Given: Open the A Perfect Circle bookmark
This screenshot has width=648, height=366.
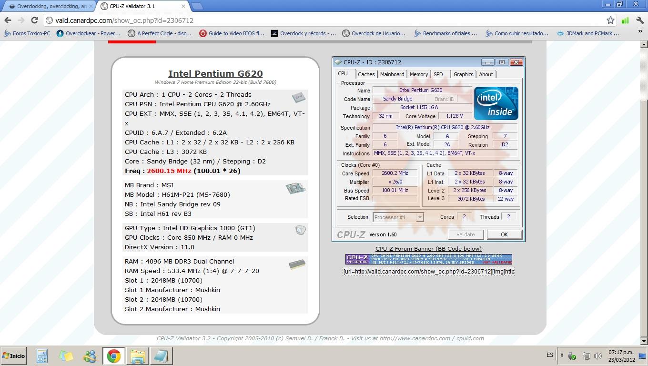Looking at the screenshot, I should click(x=160, y=33).
